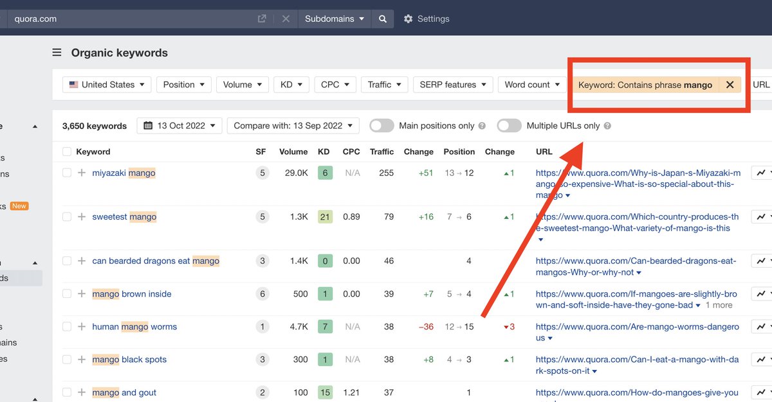Open the CPC filter dropdown
The height and width of the screenshot is (402, 772).
335,85
